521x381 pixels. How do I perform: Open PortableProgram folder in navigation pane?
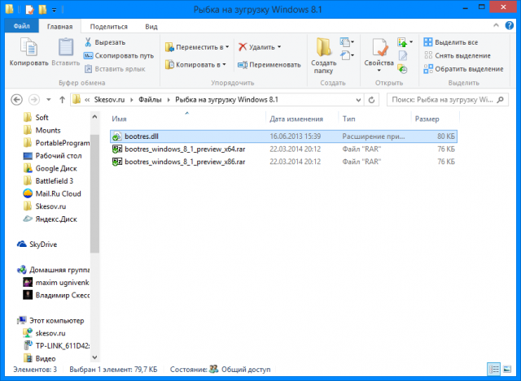point(56,143)
